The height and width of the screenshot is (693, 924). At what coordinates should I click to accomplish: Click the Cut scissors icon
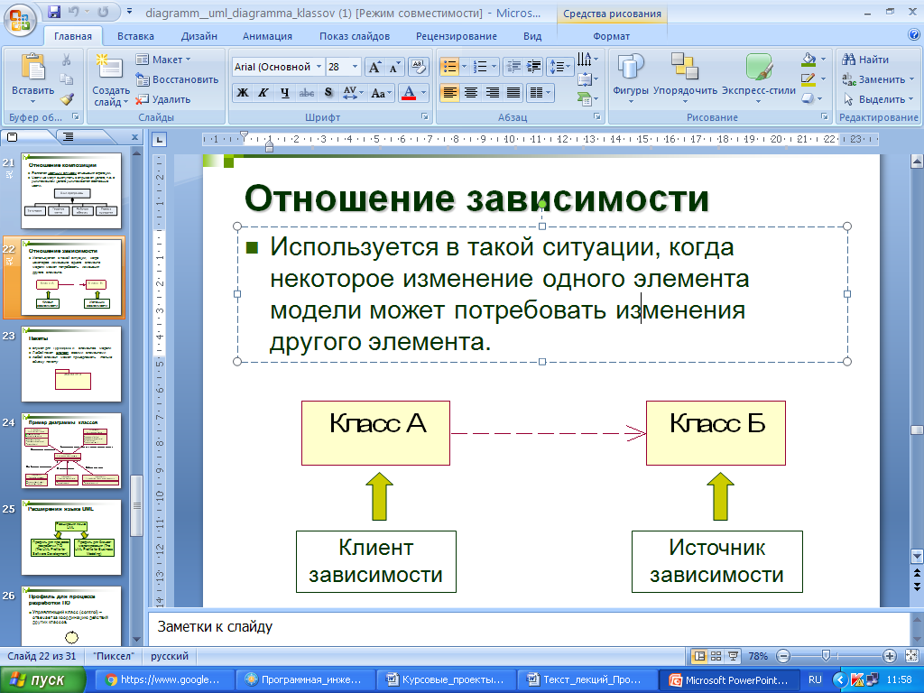coord(67,60)
